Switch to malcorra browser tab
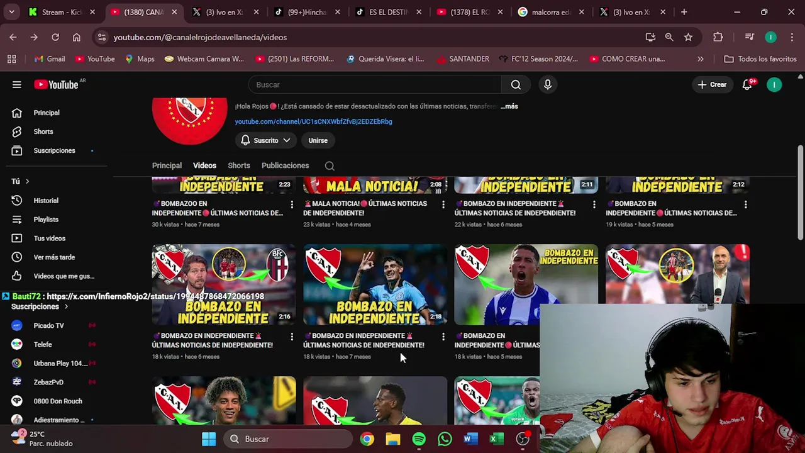805x453 pixels. 552,12
